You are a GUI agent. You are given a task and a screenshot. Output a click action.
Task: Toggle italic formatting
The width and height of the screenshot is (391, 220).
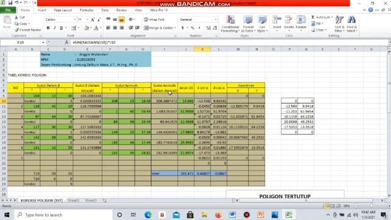click(x=54, y=28)
